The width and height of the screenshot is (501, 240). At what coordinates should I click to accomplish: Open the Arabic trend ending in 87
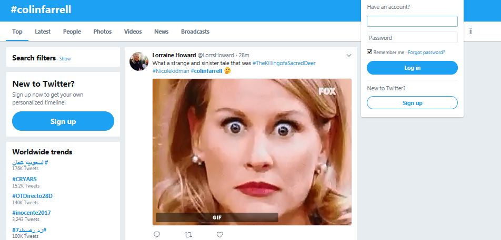point(29,230)
